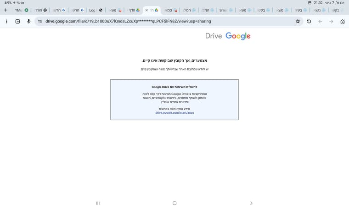This screenshot has height=209, width=349.
Task: Go back using the left arrow
Action: (320, 22)
